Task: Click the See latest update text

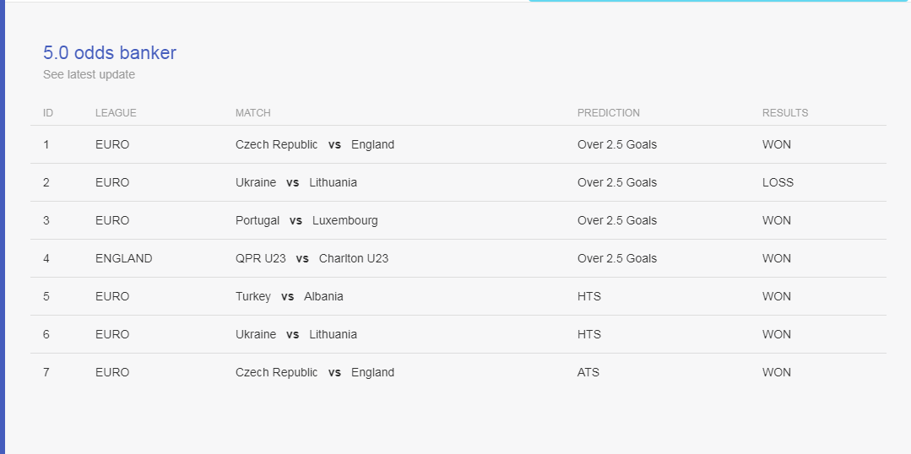Action: (89, 74)
